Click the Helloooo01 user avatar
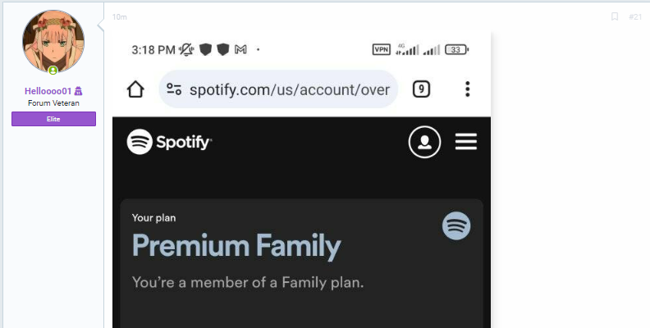 tap(53, 41)
